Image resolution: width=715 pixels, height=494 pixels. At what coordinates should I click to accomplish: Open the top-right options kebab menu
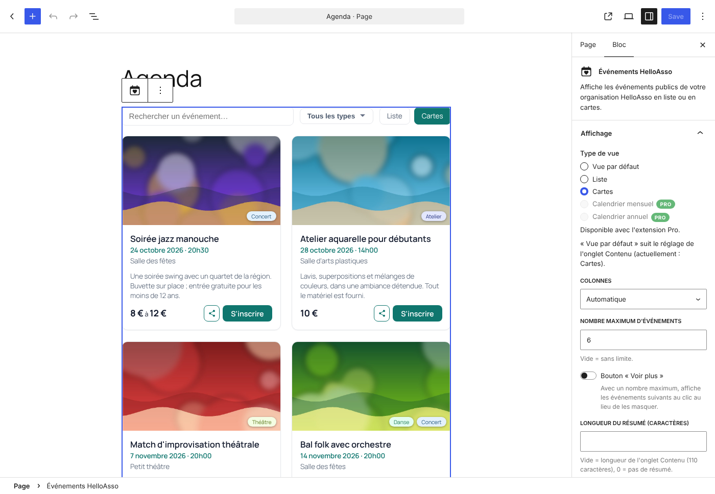coord(703,16)
